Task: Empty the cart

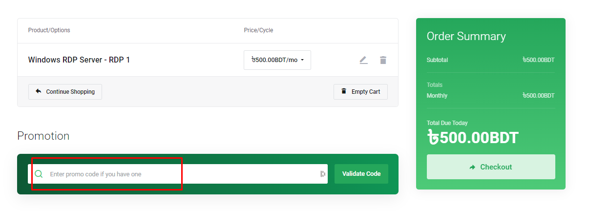Action: (360, 92)
